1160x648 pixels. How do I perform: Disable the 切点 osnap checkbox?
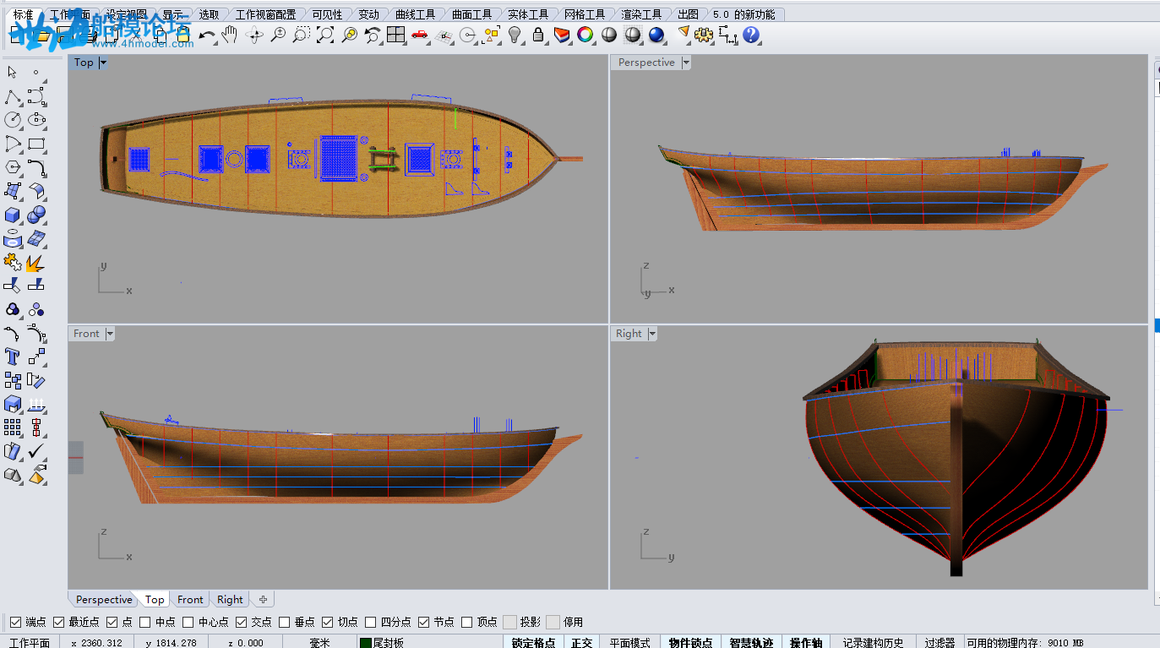[x=328, y=622]
